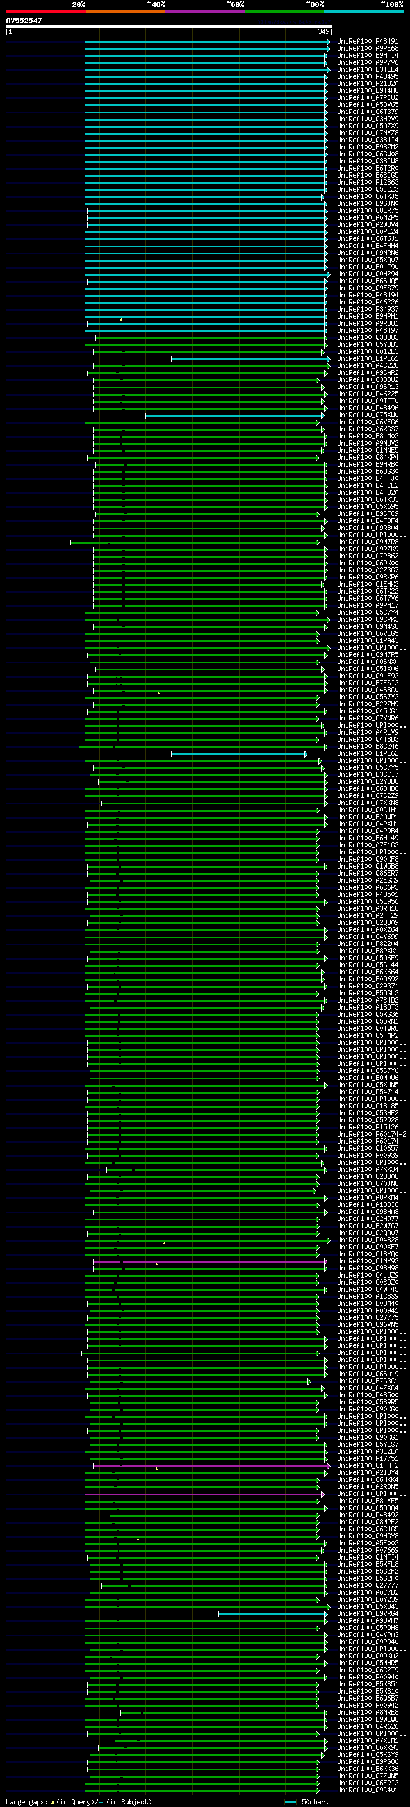Select hit label UniRef100_Q9M7R8
The width and height of the screenshot is (410, 1807).
coord(368,542)
